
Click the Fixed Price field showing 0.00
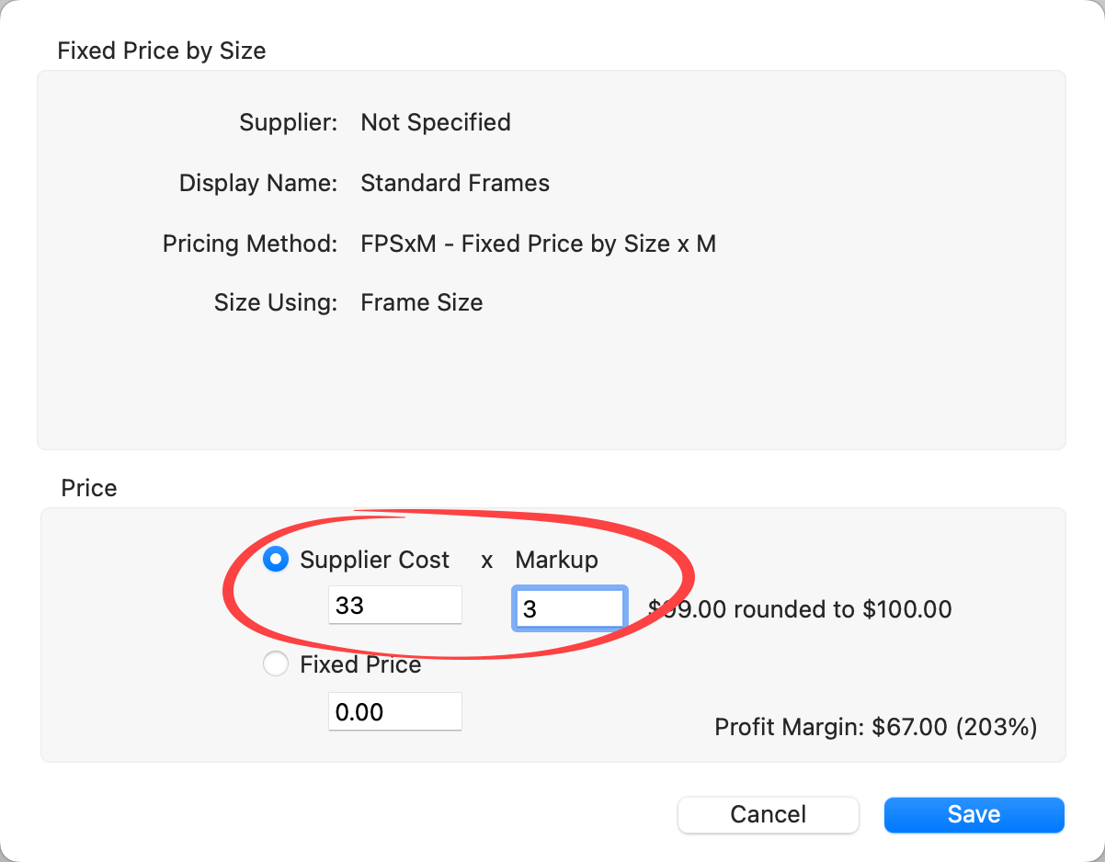tap(395, 712)
